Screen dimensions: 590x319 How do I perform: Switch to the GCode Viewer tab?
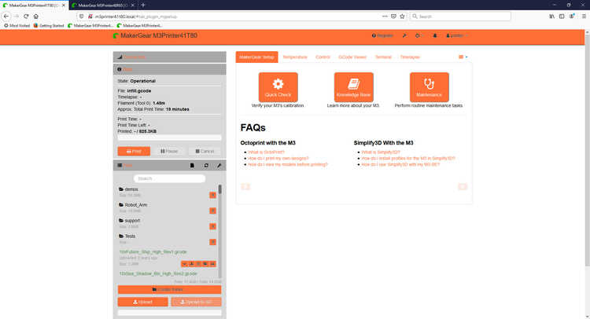pyautogui.click(x=352, y=57)
